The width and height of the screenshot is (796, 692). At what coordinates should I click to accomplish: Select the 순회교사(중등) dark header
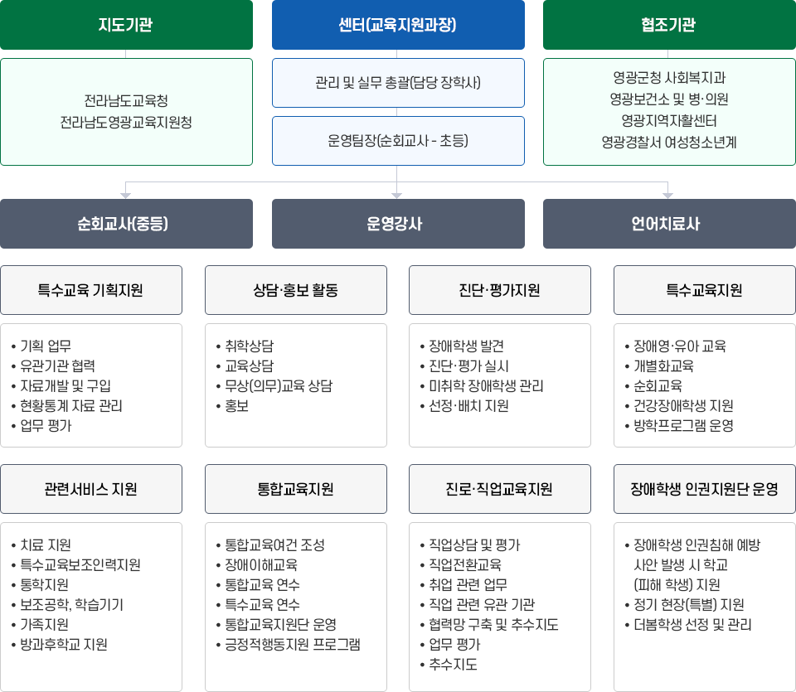point(125,223)
